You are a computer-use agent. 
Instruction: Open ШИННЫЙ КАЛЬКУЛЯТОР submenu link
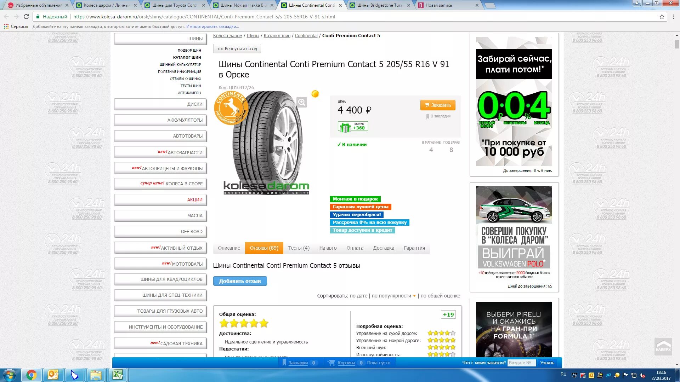pyautogui.click(x=180, y=64)
